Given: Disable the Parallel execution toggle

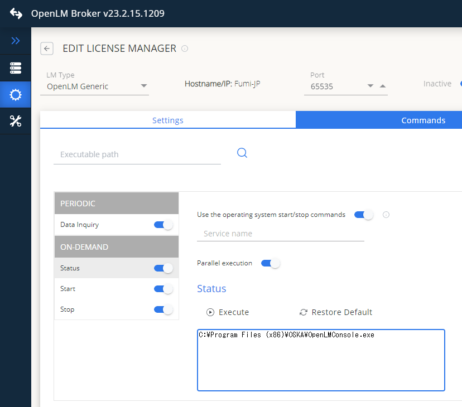Looking at the screenshot, I should [x=270, y=263].
